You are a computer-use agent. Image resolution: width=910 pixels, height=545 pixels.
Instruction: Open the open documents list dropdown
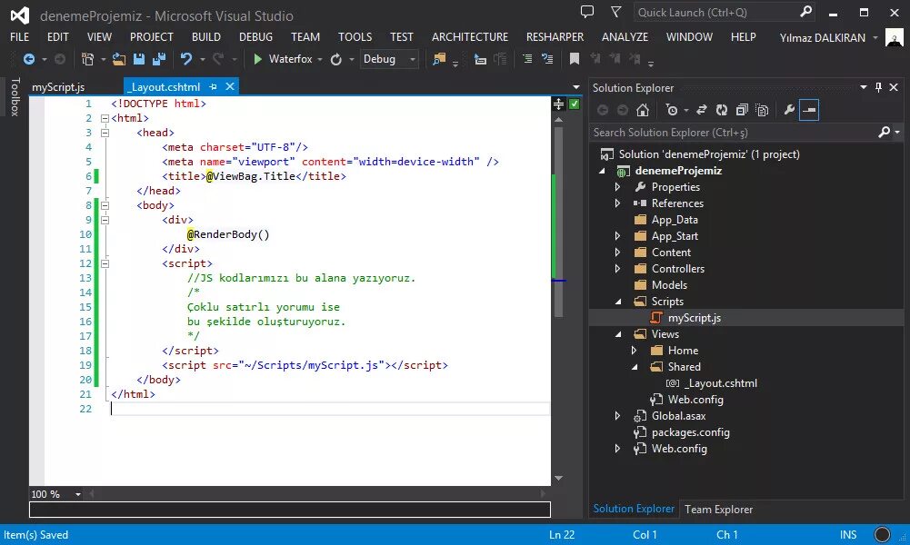pos(576,87)
